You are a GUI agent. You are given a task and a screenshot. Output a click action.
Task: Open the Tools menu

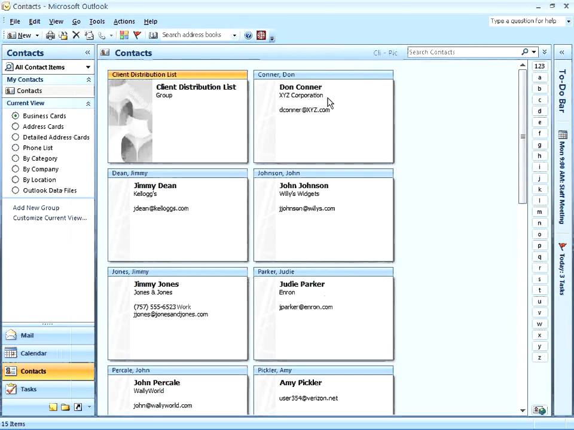pyautogui.click(x=97, y=21)
